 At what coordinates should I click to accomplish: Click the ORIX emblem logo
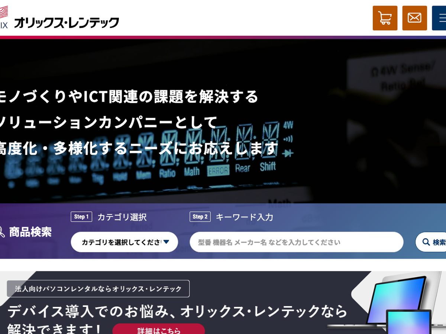point(3,17)
